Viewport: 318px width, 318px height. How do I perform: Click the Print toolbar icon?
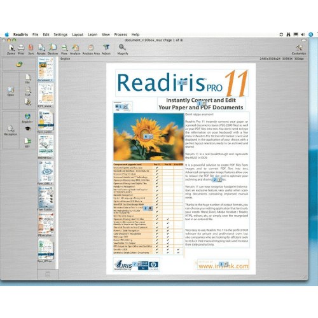point(21,50)
